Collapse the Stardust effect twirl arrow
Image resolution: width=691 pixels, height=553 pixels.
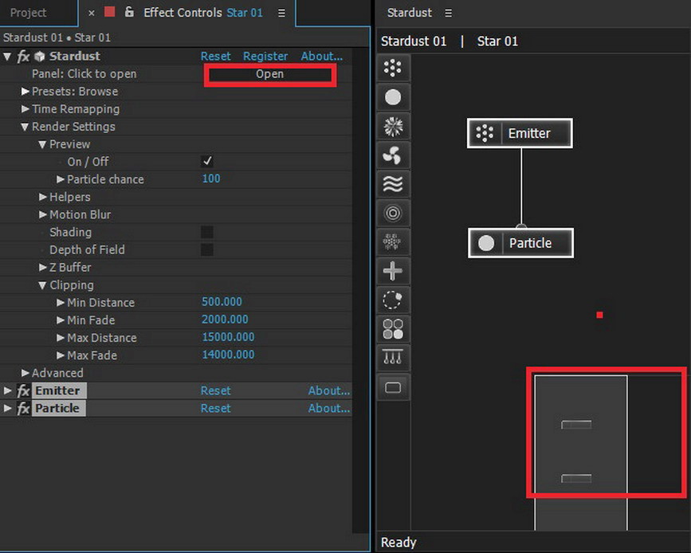click(7, 57)
